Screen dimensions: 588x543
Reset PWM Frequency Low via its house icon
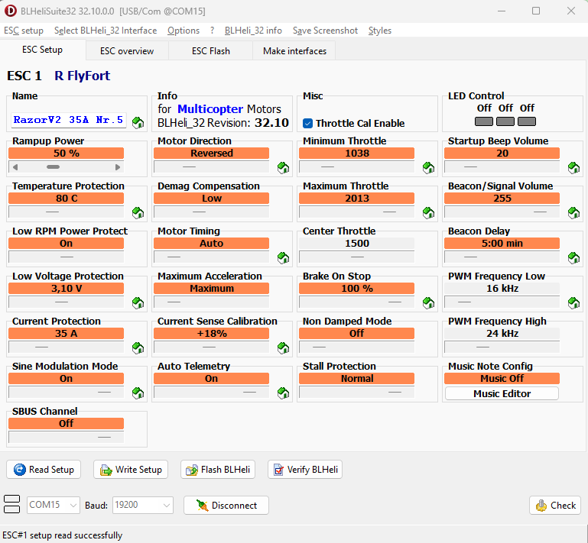[573, 302]
